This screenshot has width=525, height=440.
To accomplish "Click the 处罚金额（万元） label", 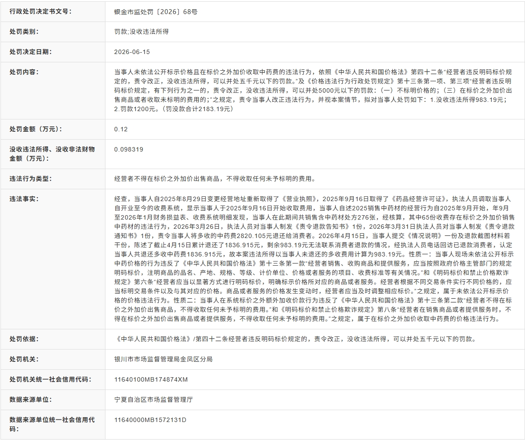I will coord(36,129).
